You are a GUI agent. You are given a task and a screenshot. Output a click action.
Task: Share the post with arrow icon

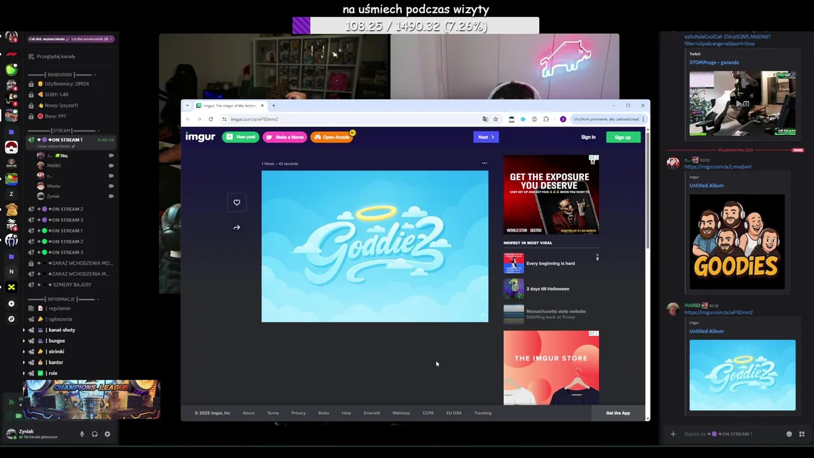point(237,227)
